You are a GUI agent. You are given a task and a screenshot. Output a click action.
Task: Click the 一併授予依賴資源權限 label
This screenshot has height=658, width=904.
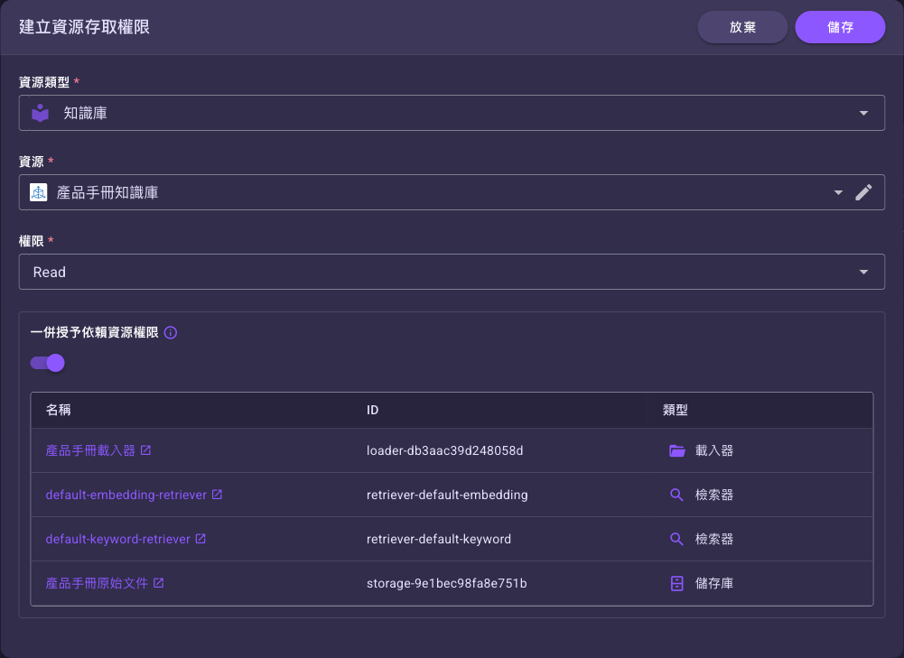click(x=94, y=332)
